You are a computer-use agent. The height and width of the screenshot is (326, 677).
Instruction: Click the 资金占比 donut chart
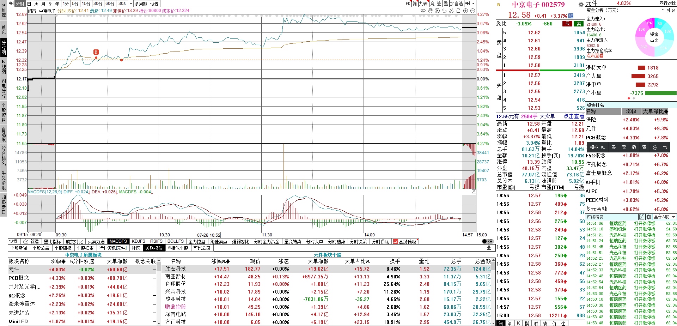pos(654,37)
